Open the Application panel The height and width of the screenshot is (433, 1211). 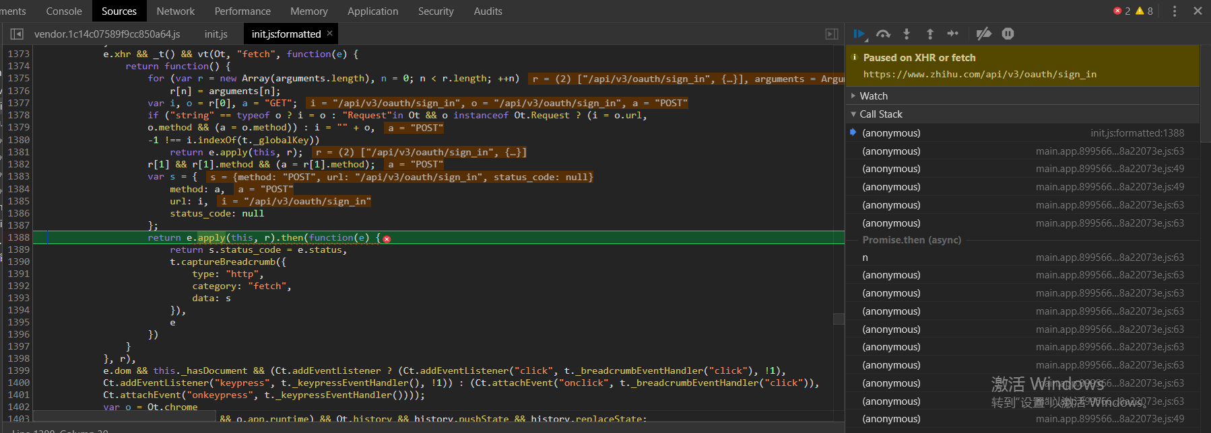373,11
